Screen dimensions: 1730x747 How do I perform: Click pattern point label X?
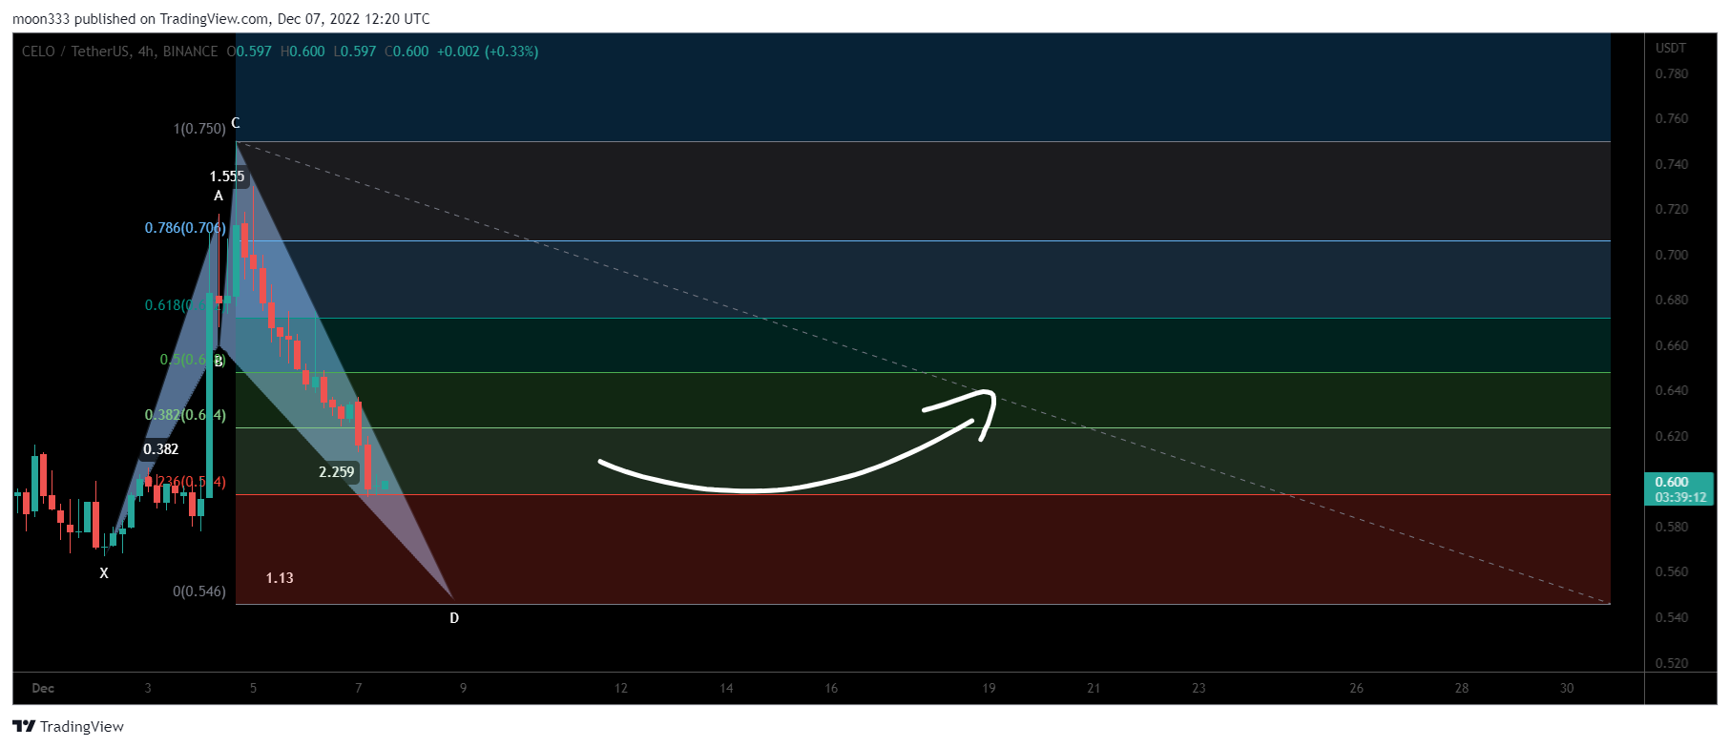click(x=104, y=573)
